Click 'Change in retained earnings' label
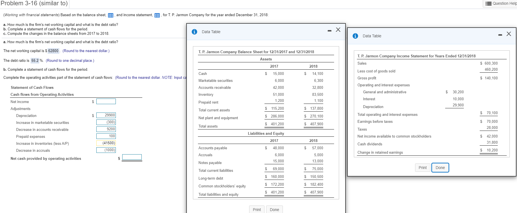517x213 pixels. [380, 153]
